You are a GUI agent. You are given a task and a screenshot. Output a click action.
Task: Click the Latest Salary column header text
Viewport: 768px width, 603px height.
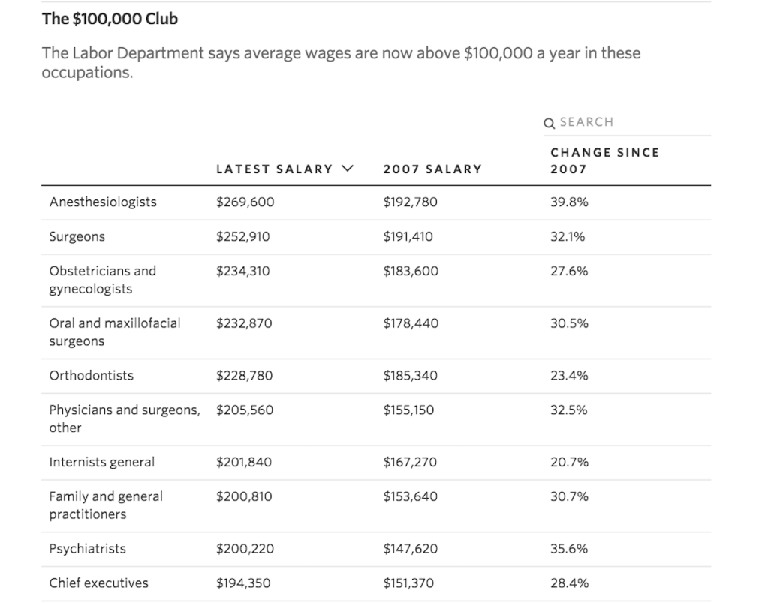tap(274, 169)
